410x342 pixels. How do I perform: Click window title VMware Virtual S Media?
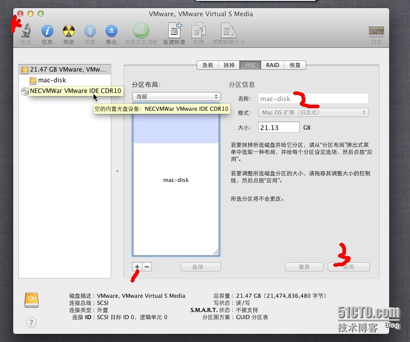coord(201,14)
